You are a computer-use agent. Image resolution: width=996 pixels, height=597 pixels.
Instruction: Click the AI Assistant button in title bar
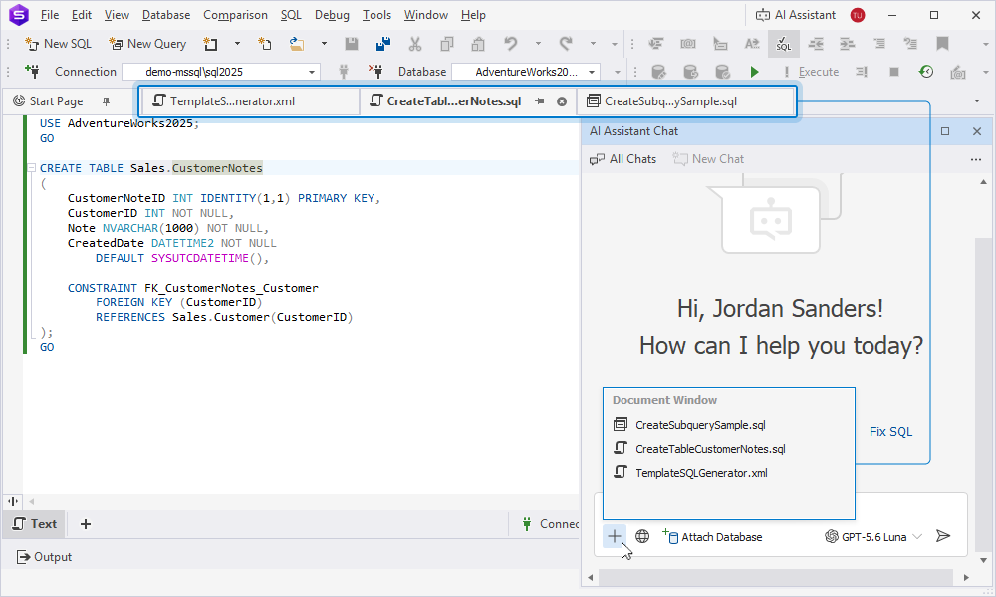795,15
